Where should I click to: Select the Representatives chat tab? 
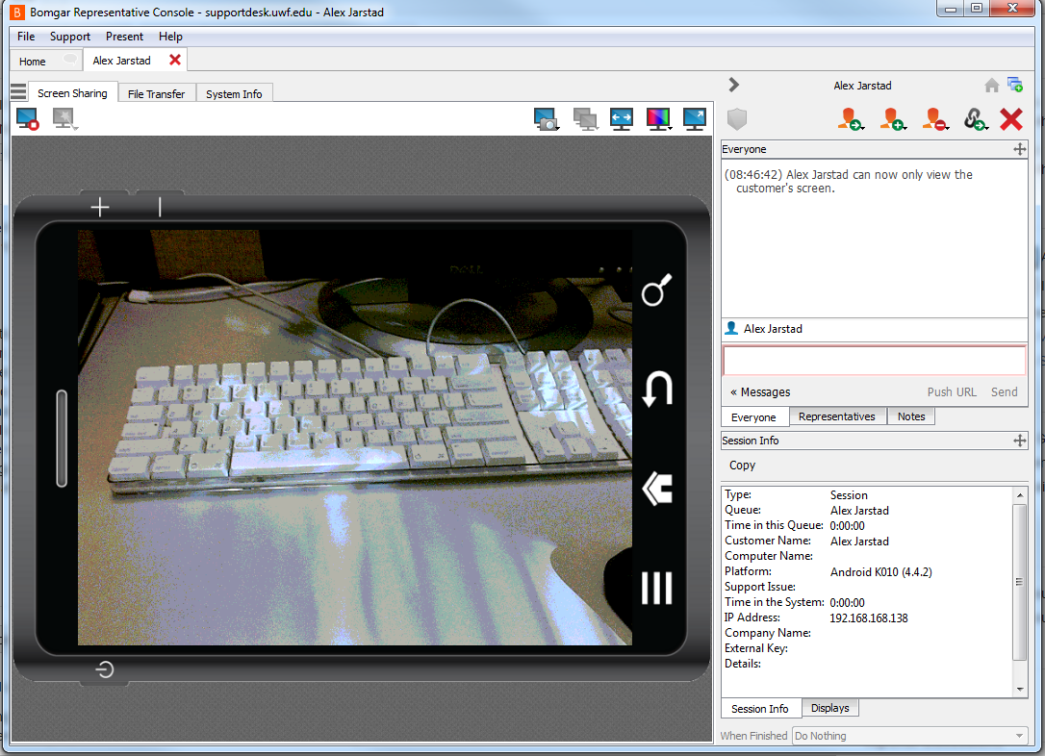pos(836,416)
